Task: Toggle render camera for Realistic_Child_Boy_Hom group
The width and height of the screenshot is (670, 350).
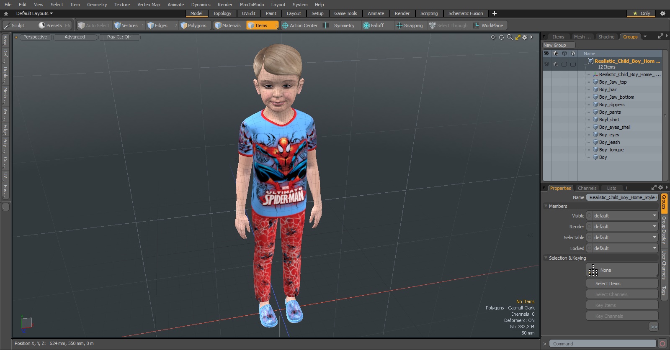Action: pyautogui.click(x=556, y=64)
